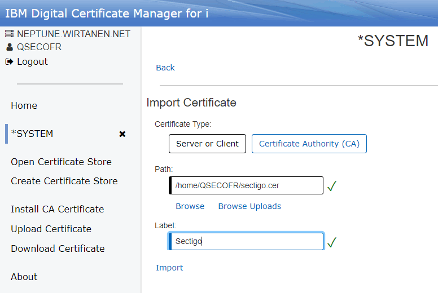
Task: Click the green checkmark beside the Label field
Action: (332, 242)
